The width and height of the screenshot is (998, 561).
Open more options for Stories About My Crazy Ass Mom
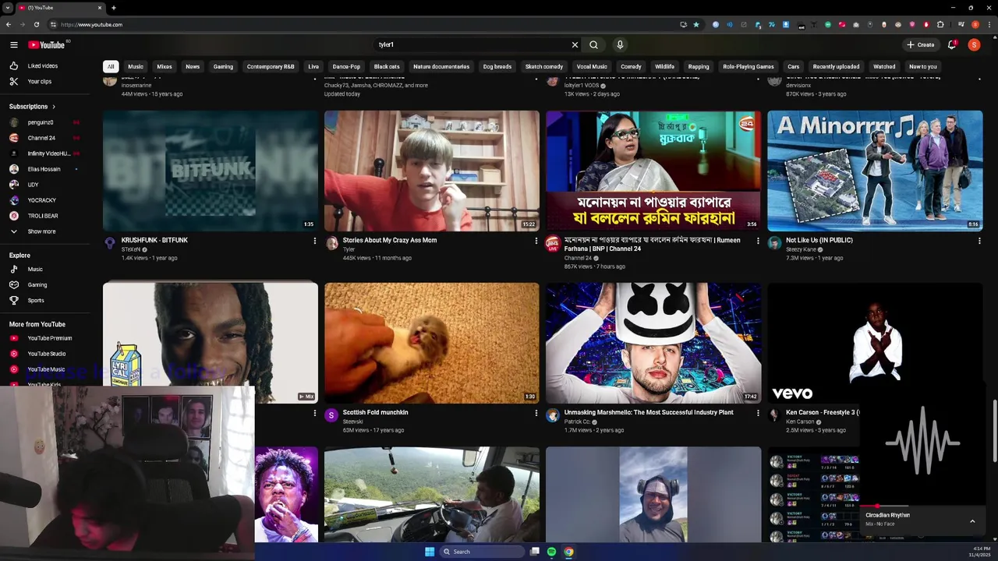coord(536,241)
